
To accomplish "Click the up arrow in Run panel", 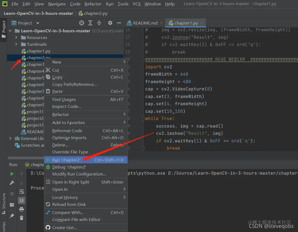I will 22,174.
